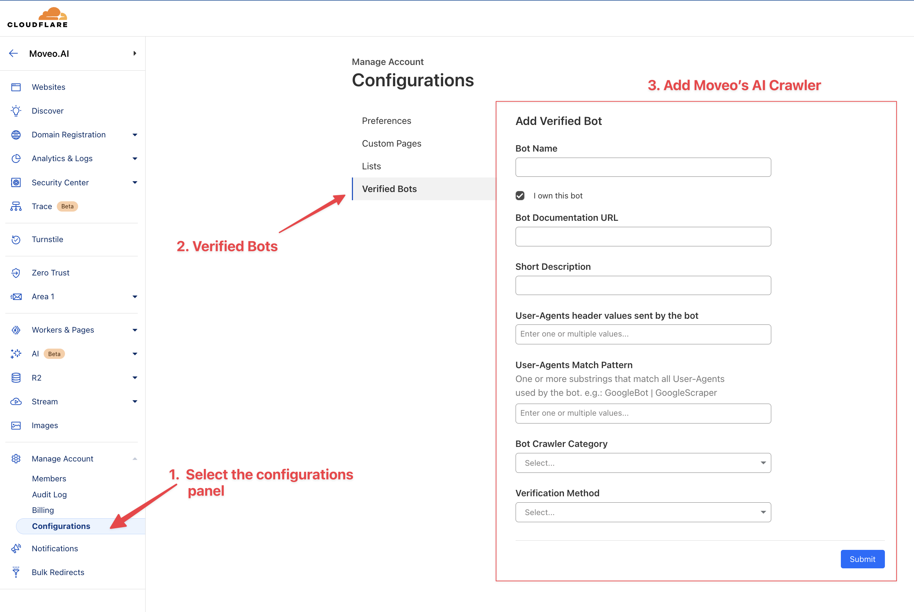Open the Bot Crawler Category dropdown
The height and width of the screenshot is (612, 914).
click(x=643, y=463)
